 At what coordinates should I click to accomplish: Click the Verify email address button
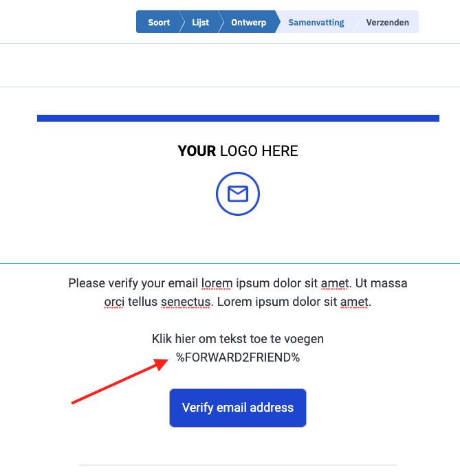click(x=238, y=408)
